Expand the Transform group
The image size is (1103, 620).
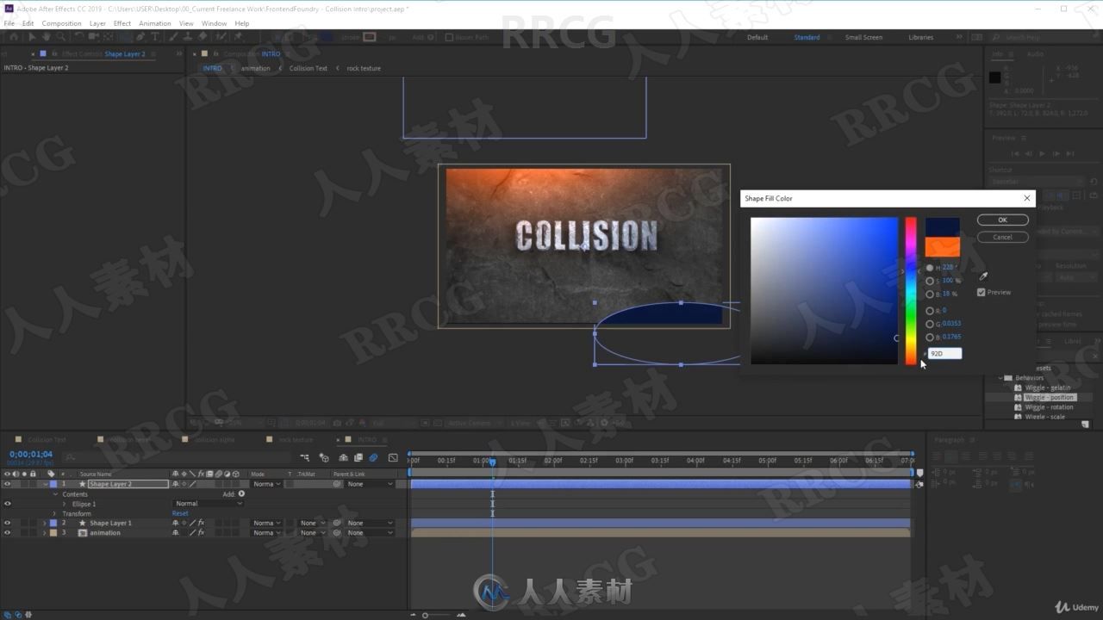54,513
